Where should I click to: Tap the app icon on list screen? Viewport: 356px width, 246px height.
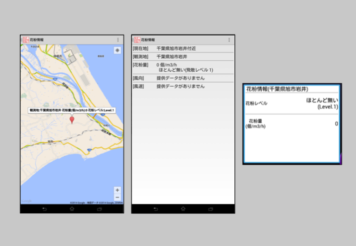point(137,39)
